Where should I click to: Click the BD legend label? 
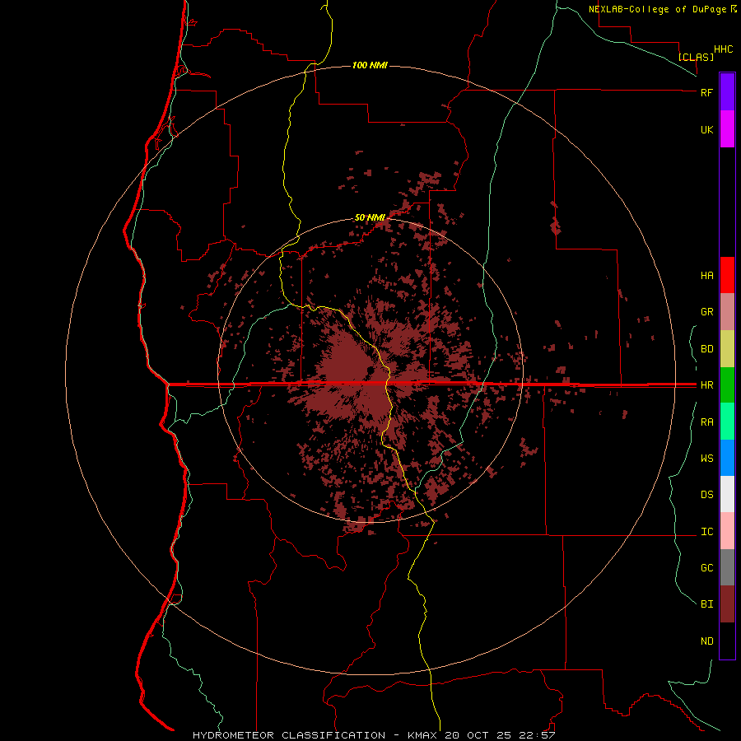pos(706,349)
